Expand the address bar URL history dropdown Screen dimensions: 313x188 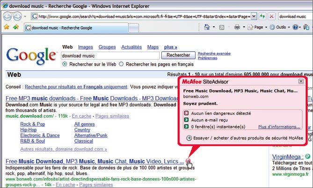[x=254, y=16]
